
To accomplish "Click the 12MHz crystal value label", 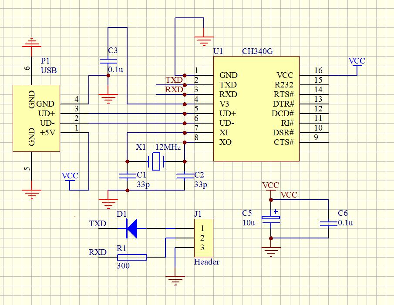I will pyautogui.click(x=168, y=147).
